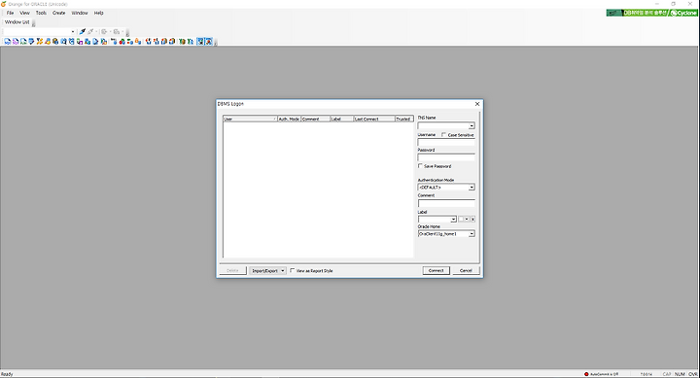
Task: Click the Label column header
Action: 342,119
